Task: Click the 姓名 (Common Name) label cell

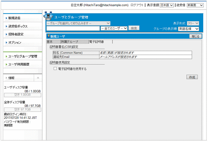Action: point(76,53)
